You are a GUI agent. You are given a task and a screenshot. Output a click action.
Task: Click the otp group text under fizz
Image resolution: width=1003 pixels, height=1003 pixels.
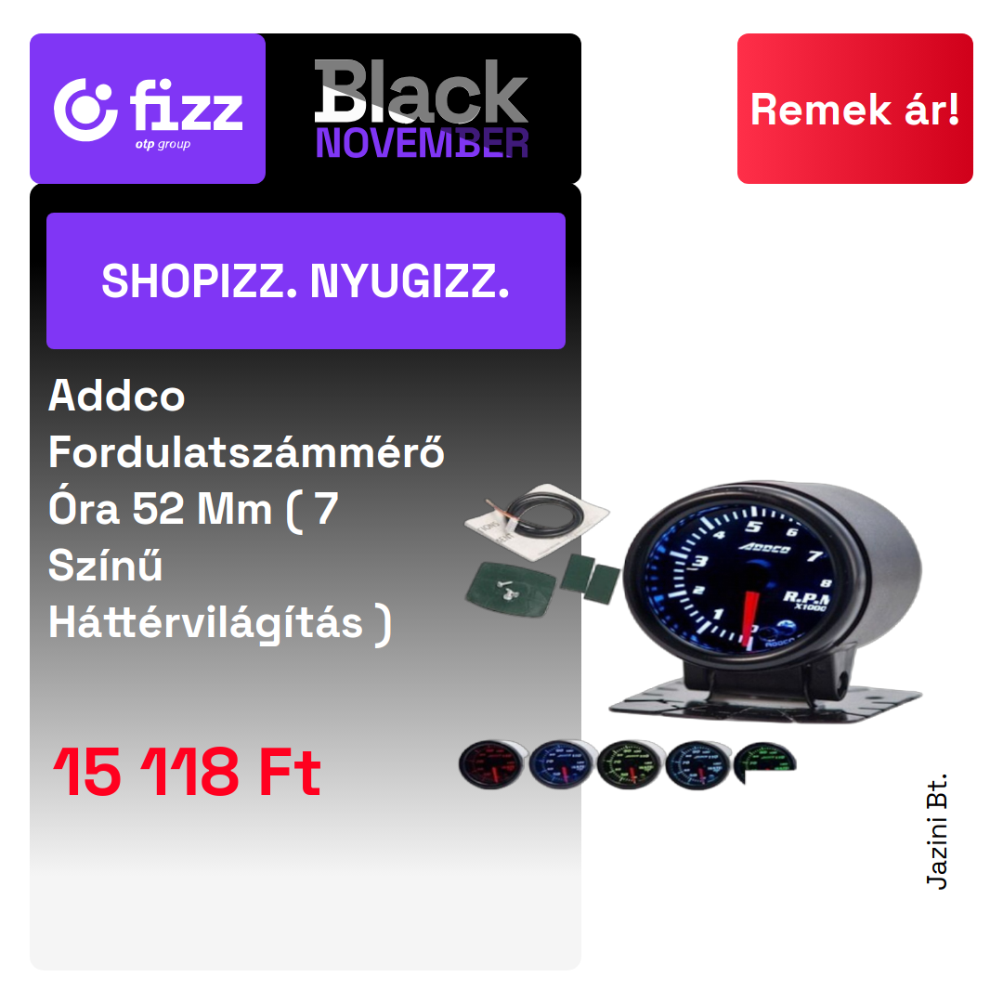163,144
